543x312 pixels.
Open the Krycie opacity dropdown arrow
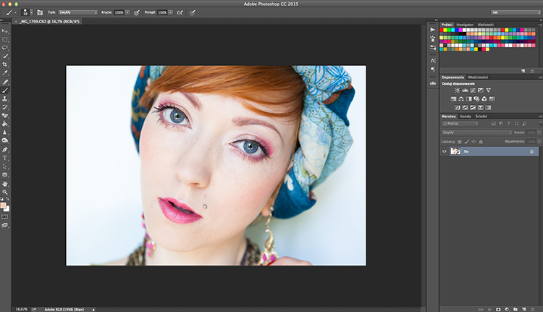[x=127, y=12]
